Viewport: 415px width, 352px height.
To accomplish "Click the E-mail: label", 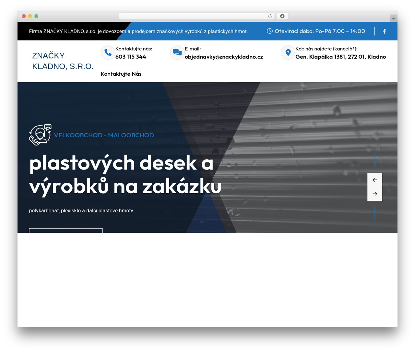I will click(x=193, y=49).
